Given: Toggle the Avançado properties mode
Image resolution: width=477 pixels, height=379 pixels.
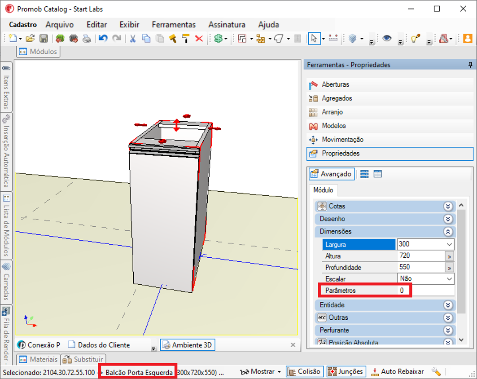Looking at the screenshot, I should click(332, 174).
